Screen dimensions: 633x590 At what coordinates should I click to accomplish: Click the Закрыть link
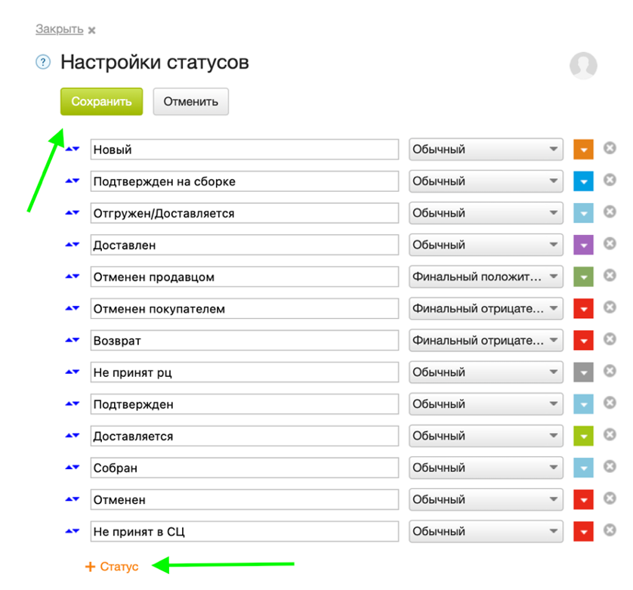point(59,29)
